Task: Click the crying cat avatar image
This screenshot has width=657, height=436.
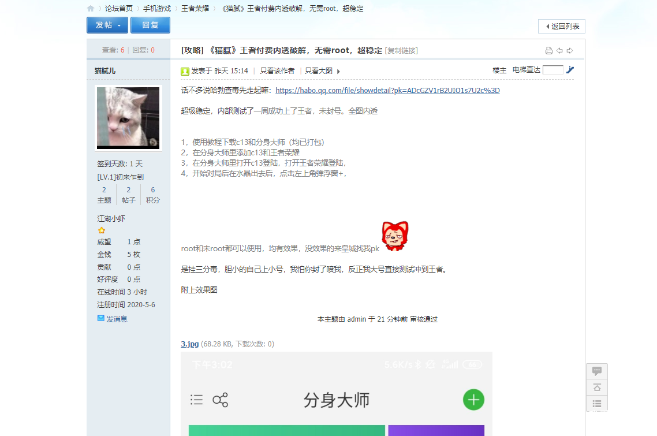Action: (128, 118)
